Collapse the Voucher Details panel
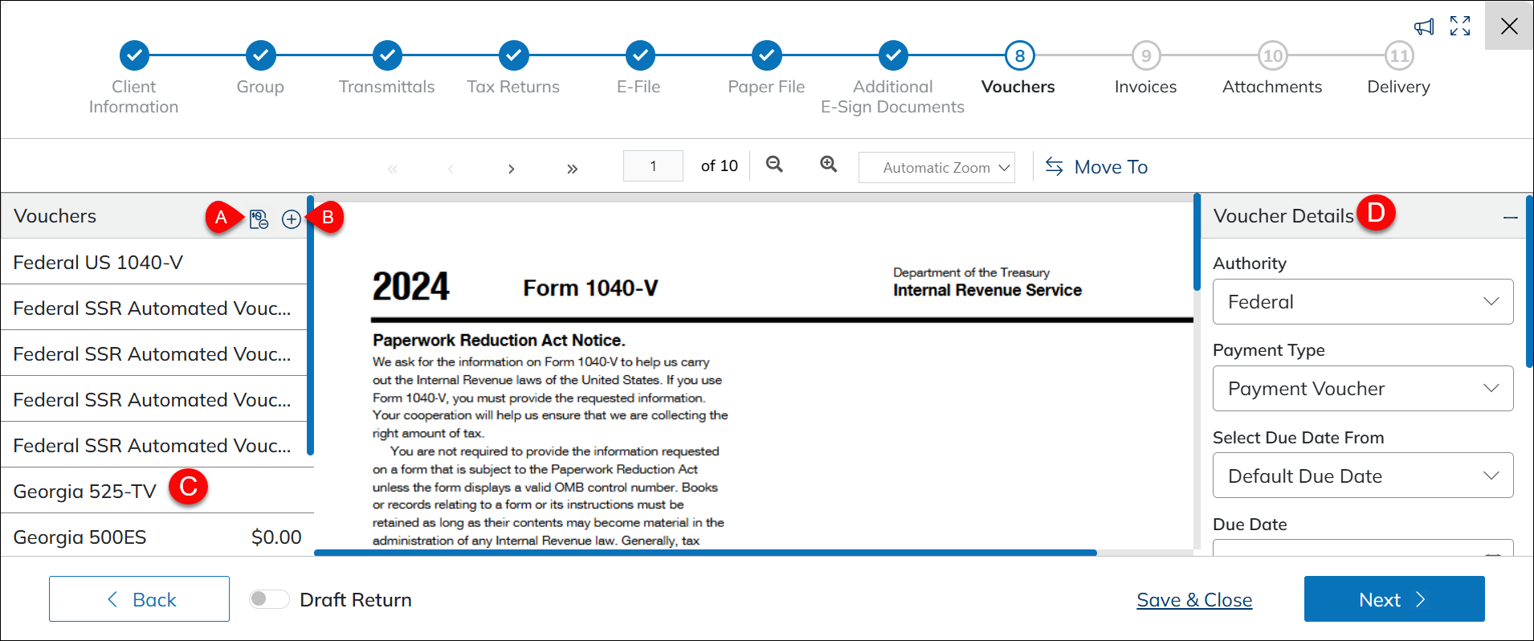Screen dimensions: 1534x641 [1510, 218]
